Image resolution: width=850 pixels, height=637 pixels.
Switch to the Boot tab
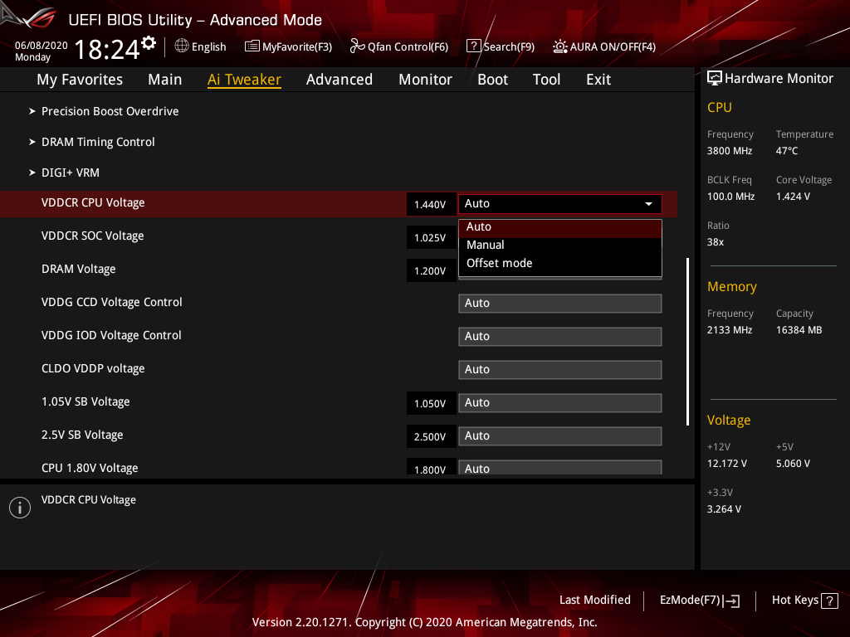(492, 80)
